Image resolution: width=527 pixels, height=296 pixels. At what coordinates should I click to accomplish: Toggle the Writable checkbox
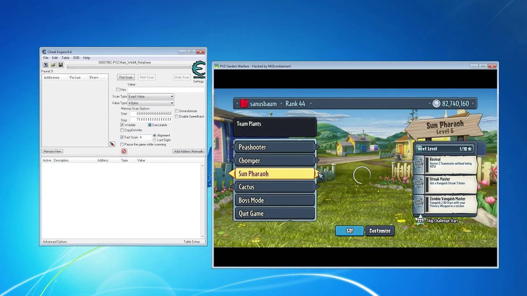pyautogui.click(x=122, y=125)
